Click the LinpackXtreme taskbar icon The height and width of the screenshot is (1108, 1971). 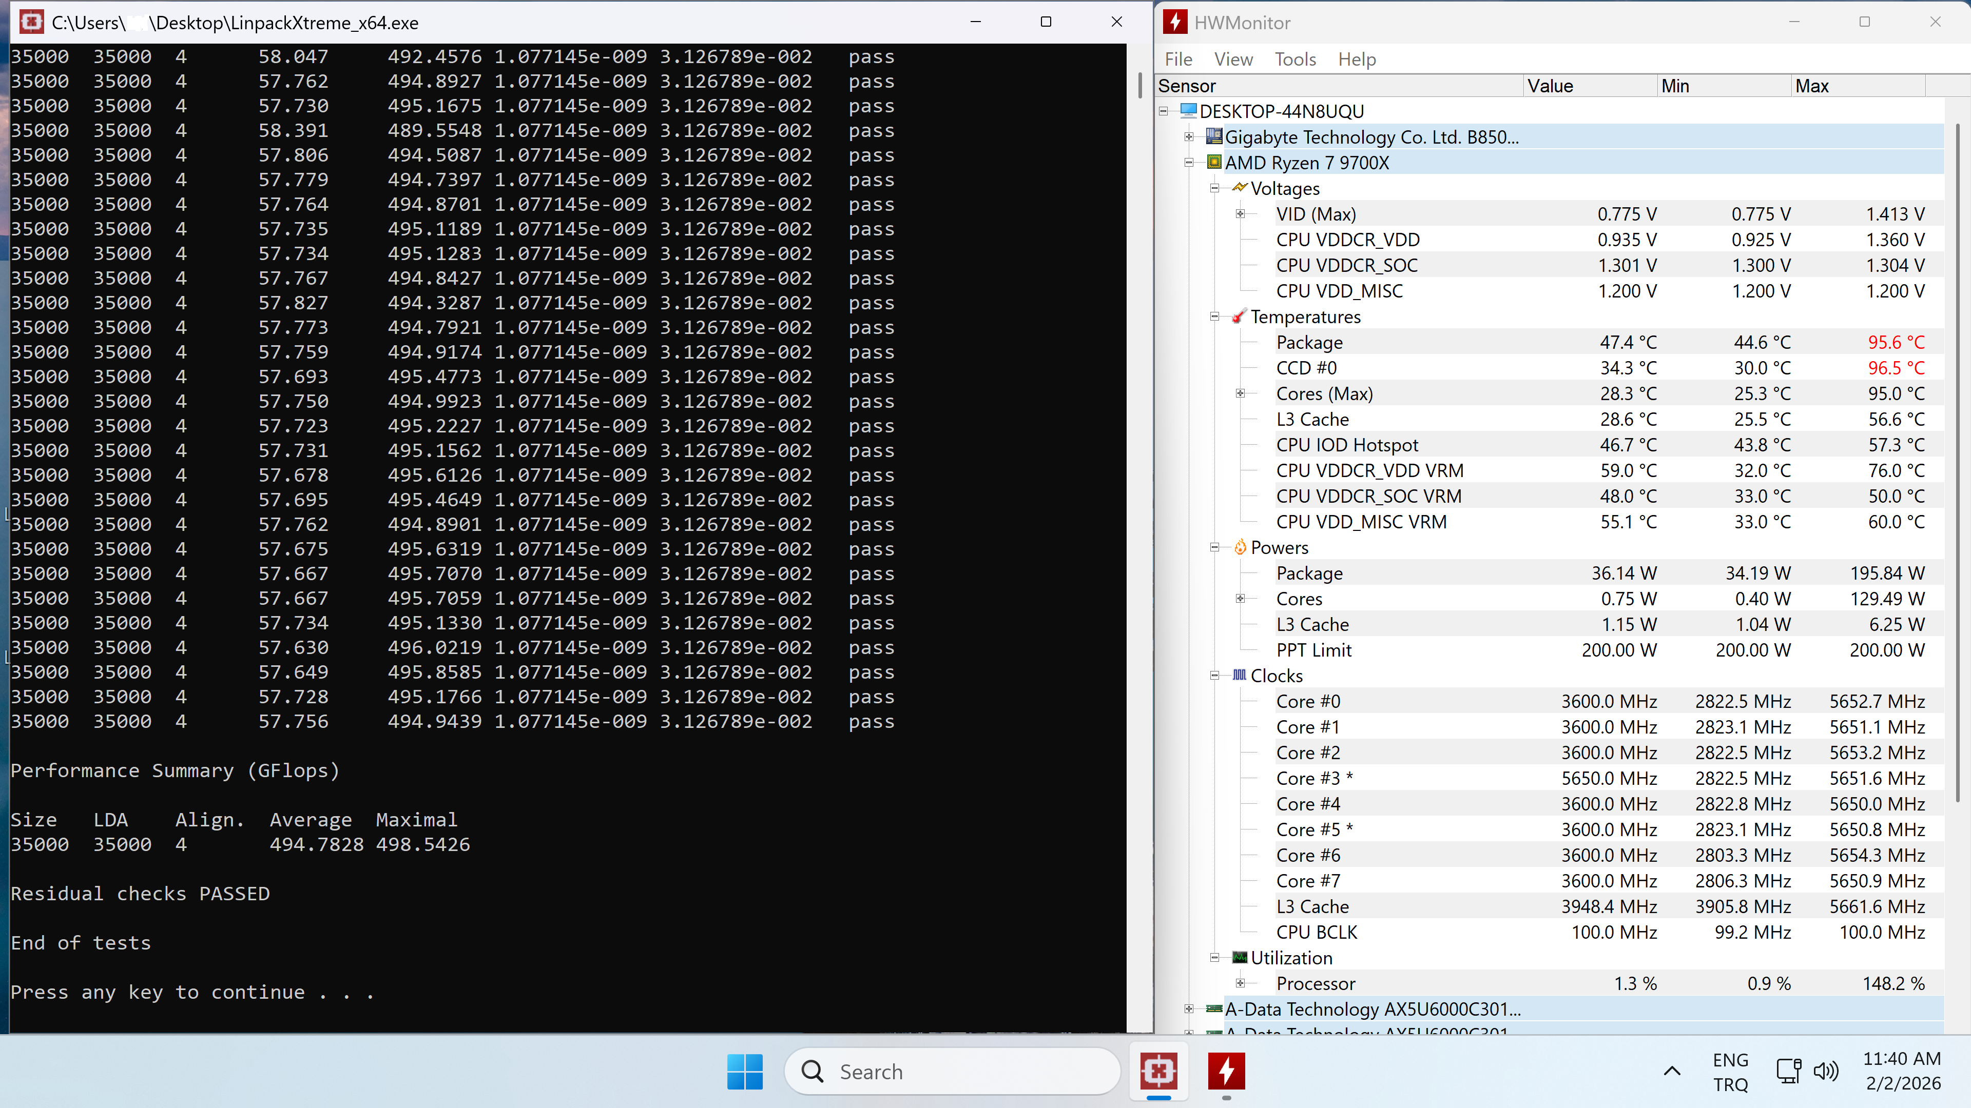click(1158, 1071)
